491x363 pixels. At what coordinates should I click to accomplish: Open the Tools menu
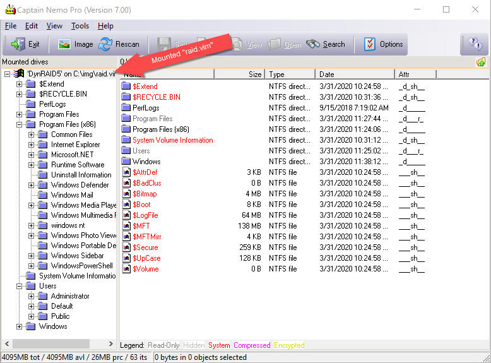tap(80, 26)
